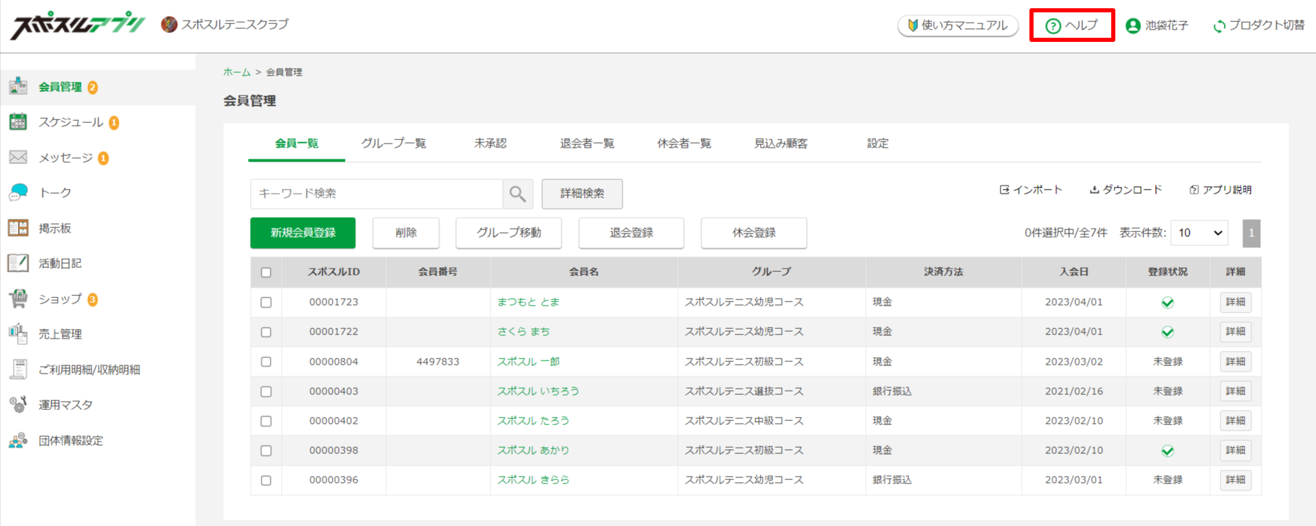Check the row for スポスル たろう
Image resolution: width=1316 pixels, height=526 pixels.
coord(266,421)
